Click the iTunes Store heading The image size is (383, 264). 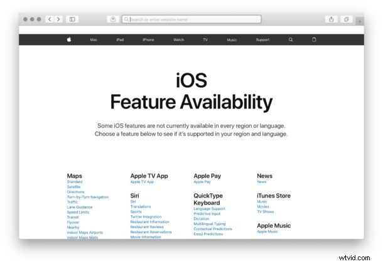[274, 196]
